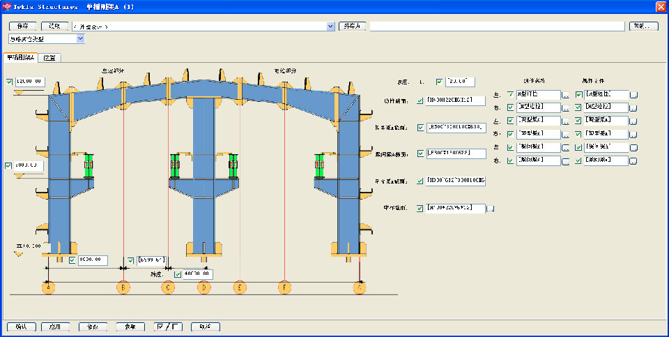Image resolution: width=669 pixels, height=337 pixels.
Task: Click the 中柱截面 profile input field
Action: 456,209
